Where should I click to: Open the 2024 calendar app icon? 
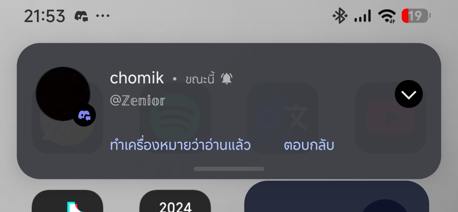(x=175, y=201)
